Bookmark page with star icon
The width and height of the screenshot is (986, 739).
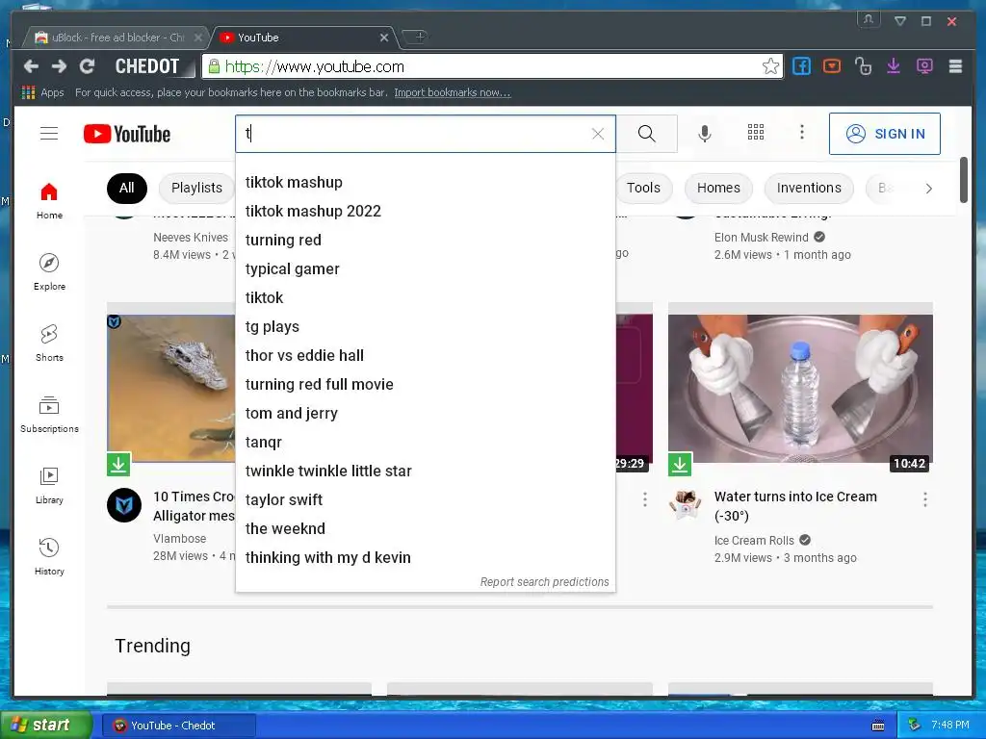tap(770, 66)
